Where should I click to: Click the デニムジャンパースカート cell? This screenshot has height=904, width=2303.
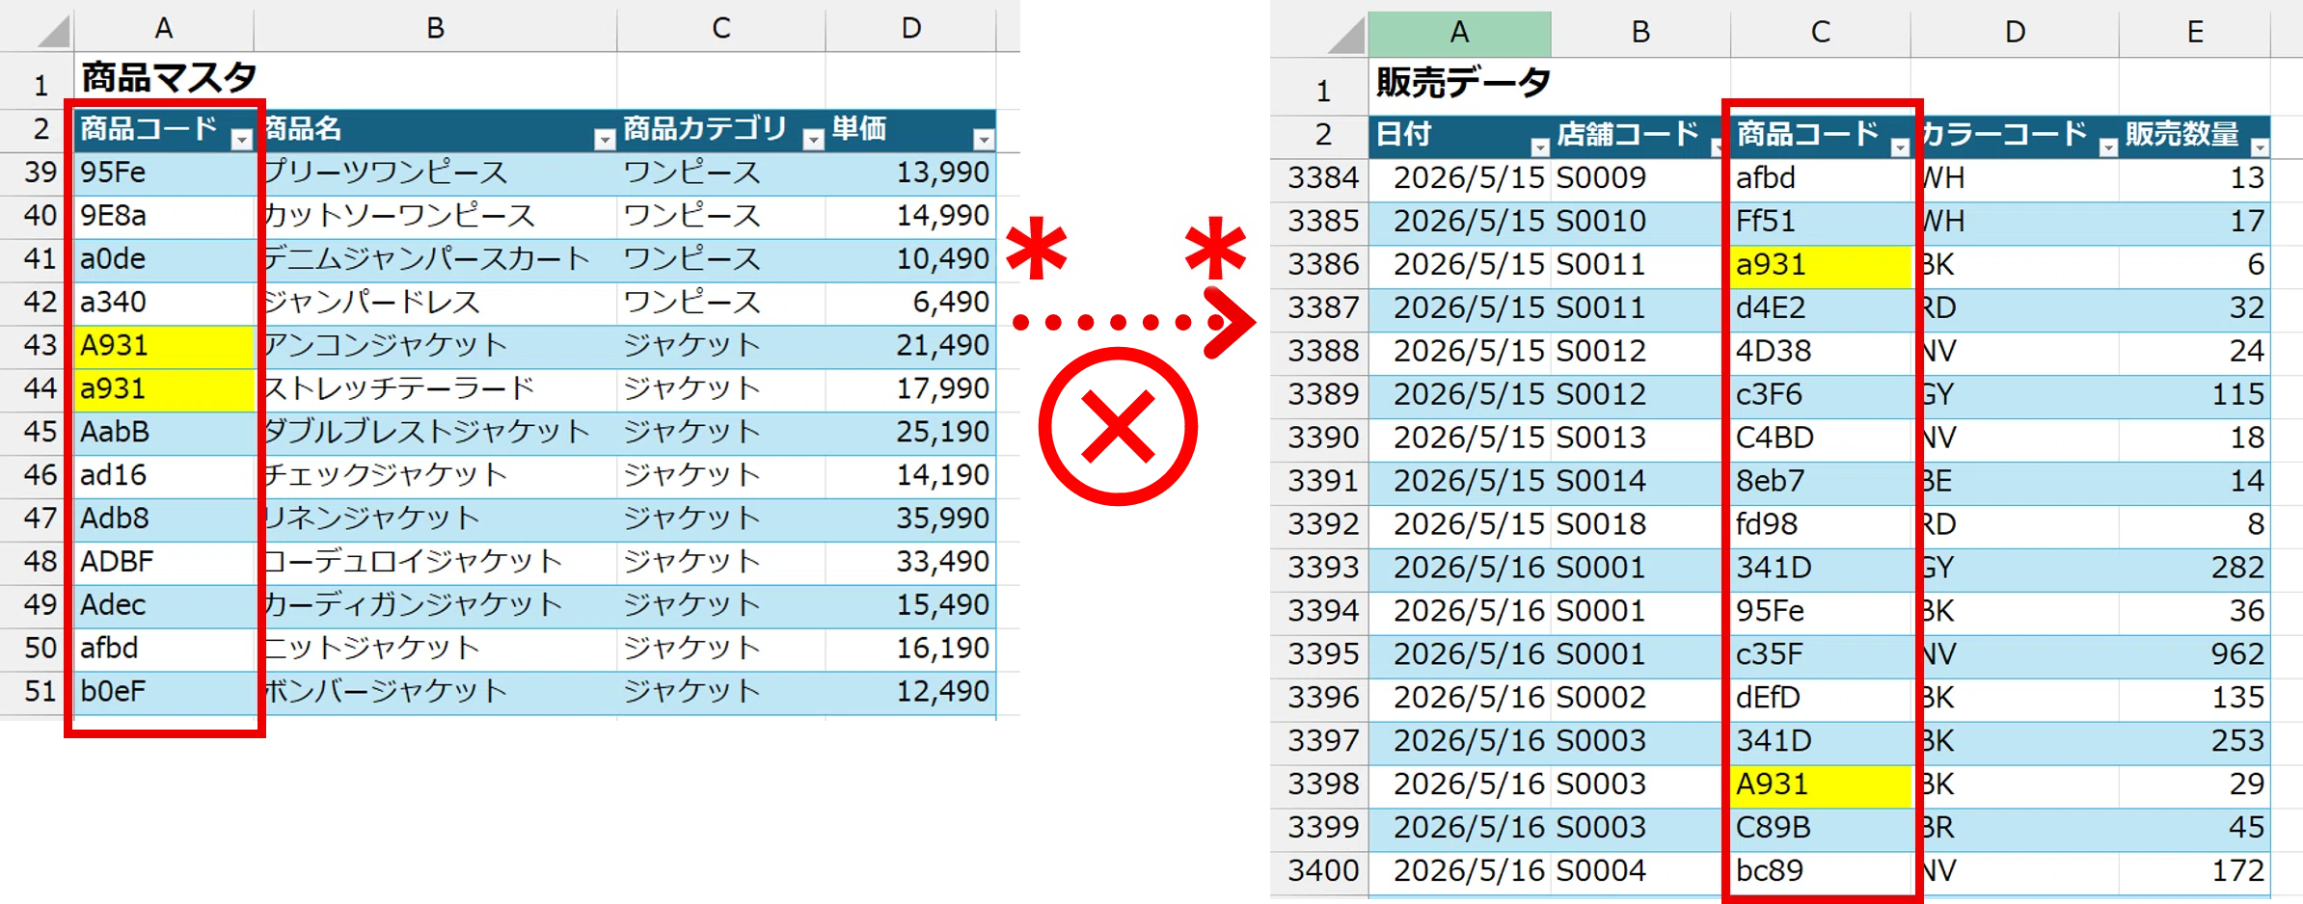(x=435, y=258)
